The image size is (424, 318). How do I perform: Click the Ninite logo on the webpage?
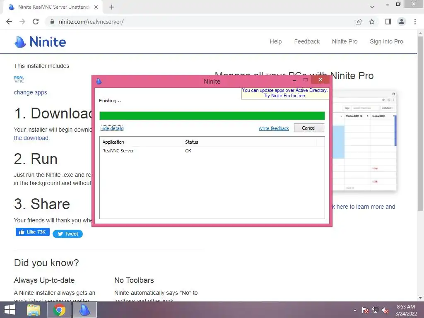pos(40,42)
